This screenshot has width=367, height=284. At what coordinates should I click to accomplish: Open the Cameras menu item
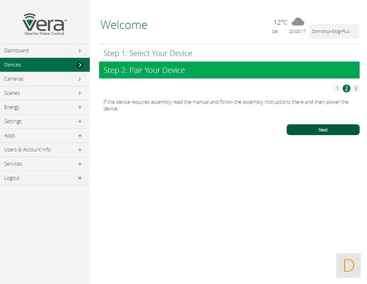pos(14,79)
